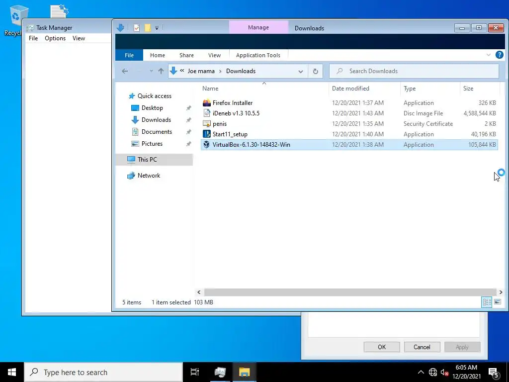The height and width of the screenshot is (382, 509).
Task: Open the notification center icon
Action: tap(494, 373)
